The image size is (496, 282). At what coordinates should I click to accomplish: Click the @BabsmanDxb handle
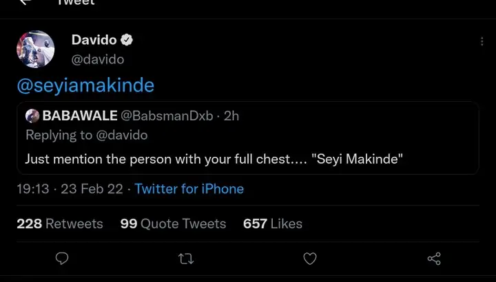169,116
